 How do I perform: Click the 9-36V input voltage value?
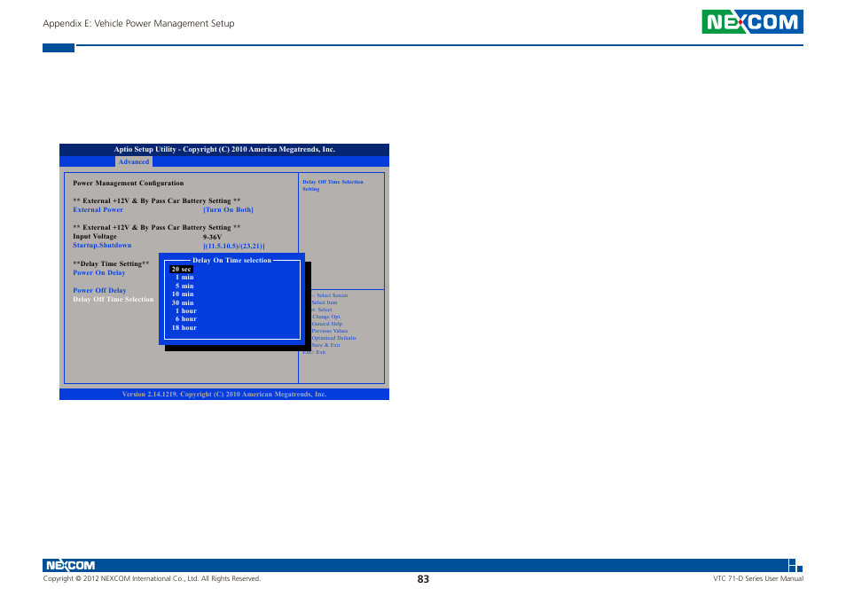[x=213, y=237]
